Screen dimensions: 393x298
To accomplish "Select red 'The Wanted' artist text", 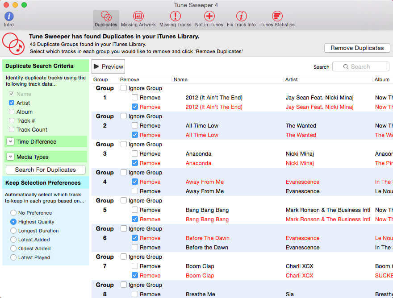I will click(x=301, y=135).
